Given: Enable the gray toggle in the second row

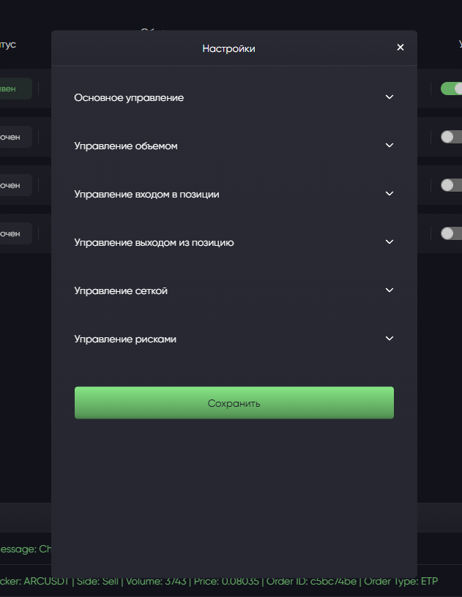Looking at the screenshot, I should point(451,137).
